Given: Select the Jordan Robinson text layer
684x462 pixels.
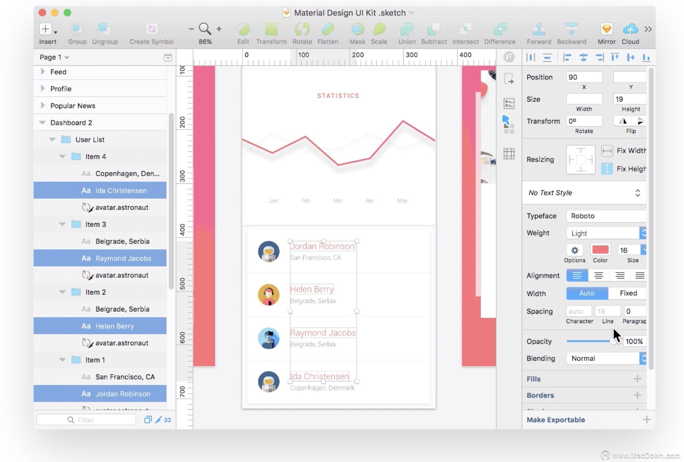Looking at the screenshot, I should pos(100,394).
